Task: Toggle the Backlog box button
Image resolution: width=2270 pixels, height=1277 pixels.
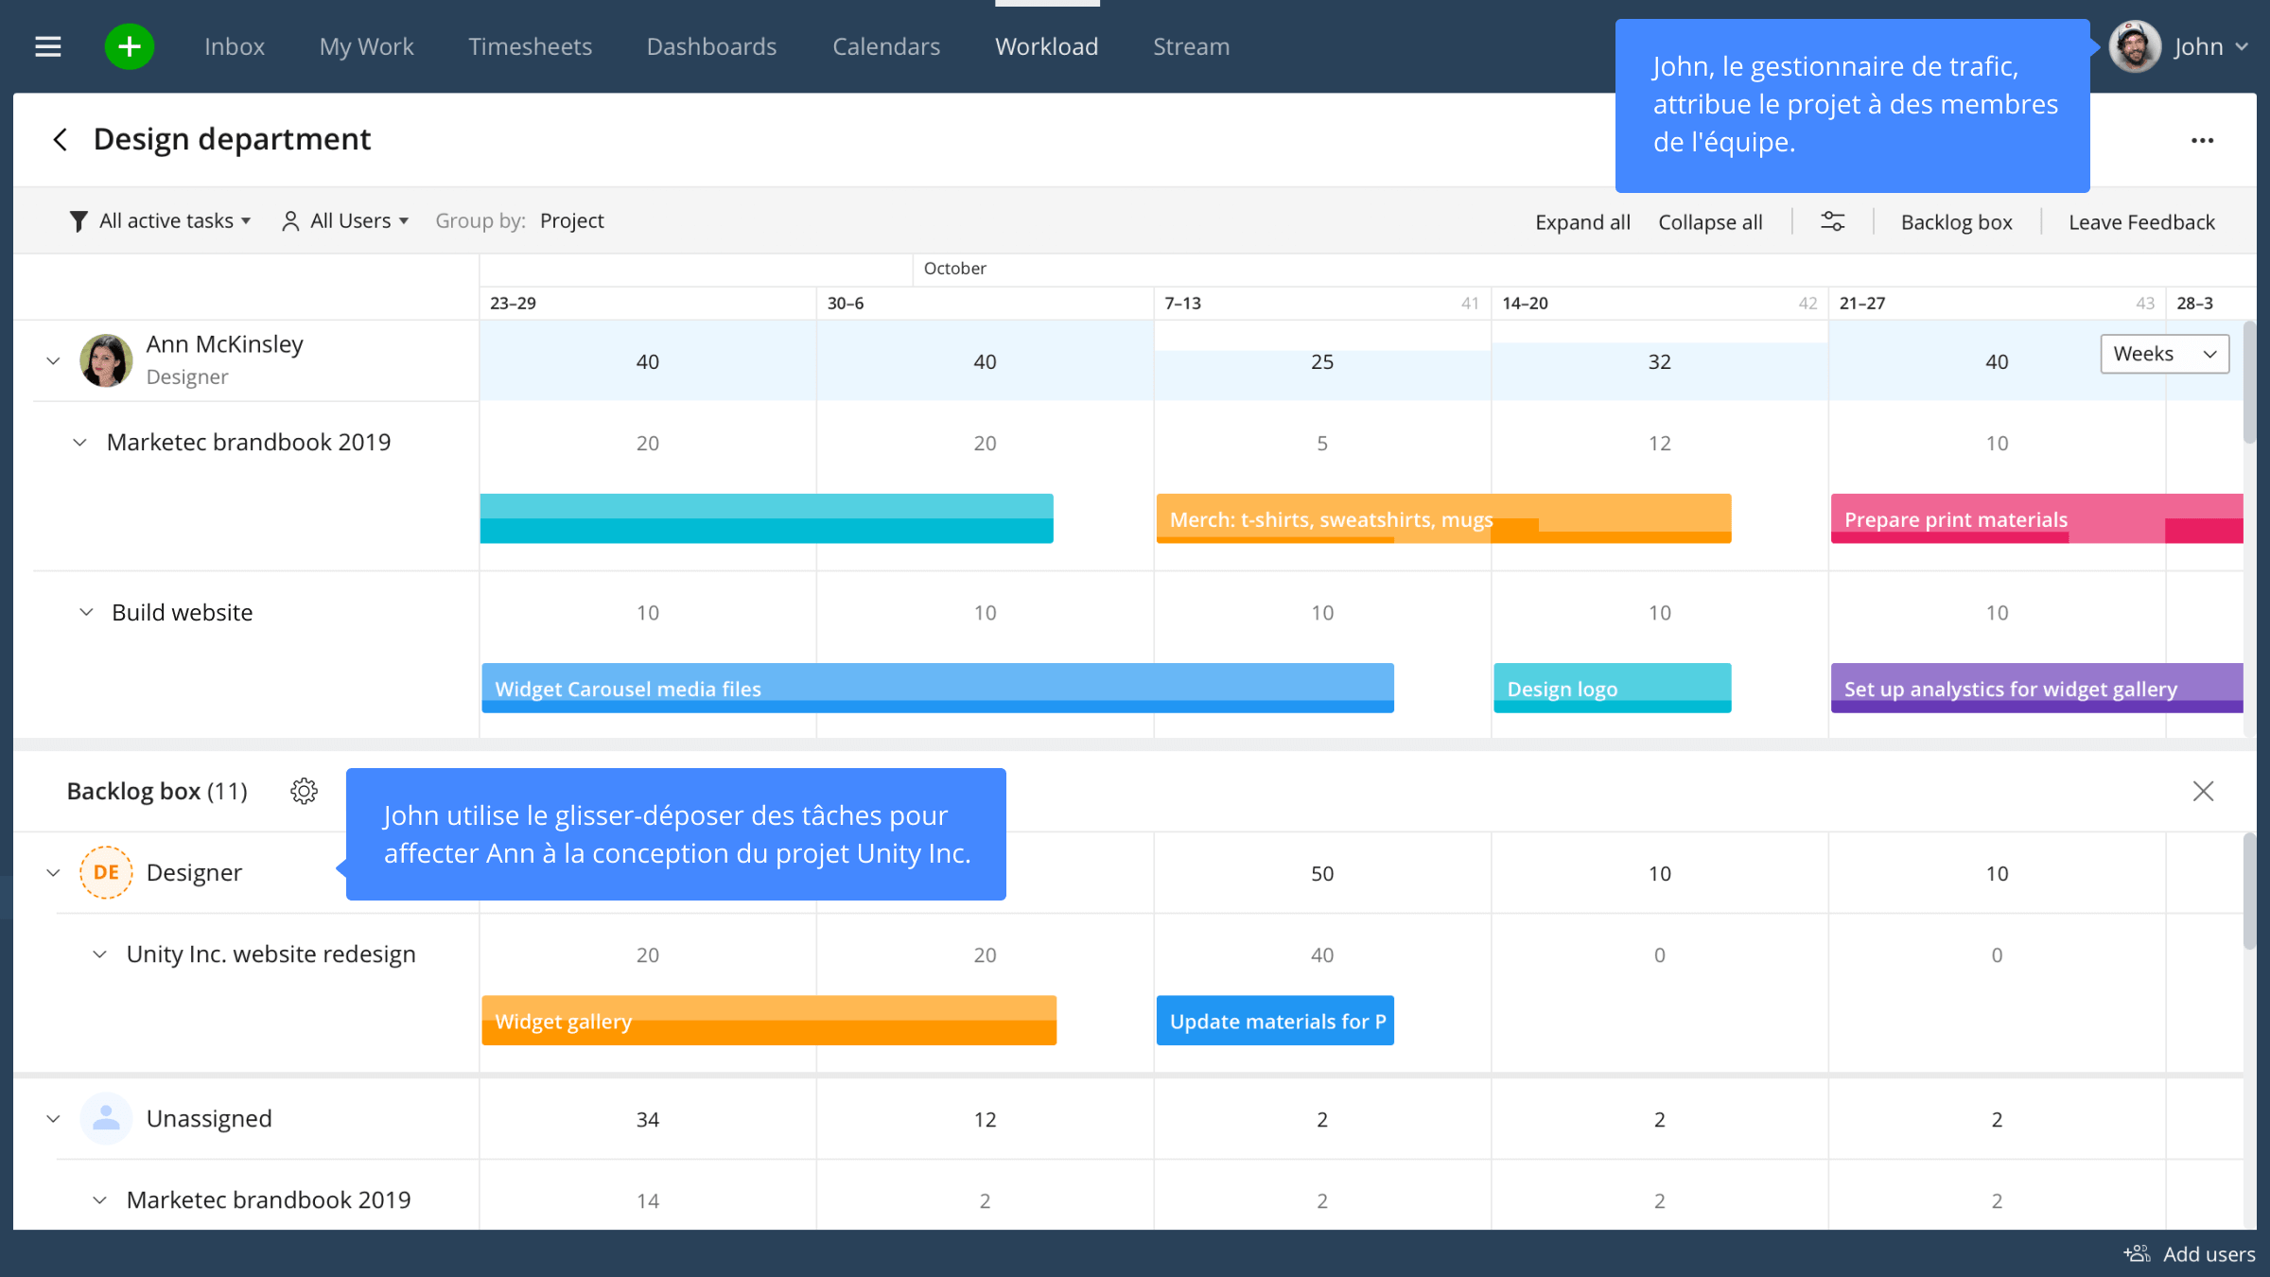Action: click(1956, 222)
